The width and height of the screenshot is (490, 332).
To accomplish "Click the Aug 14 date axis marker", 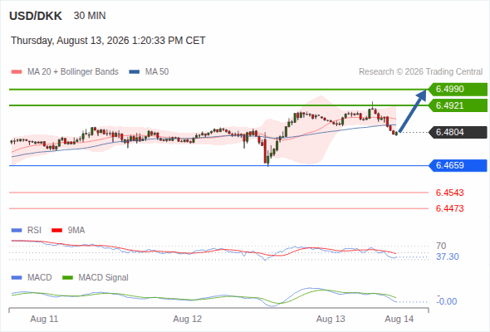I will [399, 319].
